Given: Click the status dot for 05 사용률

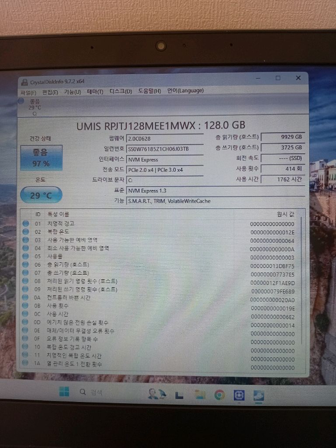Looking at the screenshot, I should click(26, 256).
